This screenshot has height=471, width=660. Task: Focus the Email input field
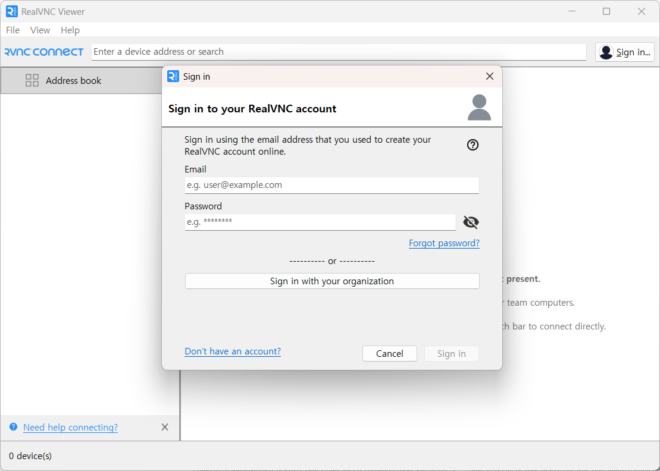point(332,185)
